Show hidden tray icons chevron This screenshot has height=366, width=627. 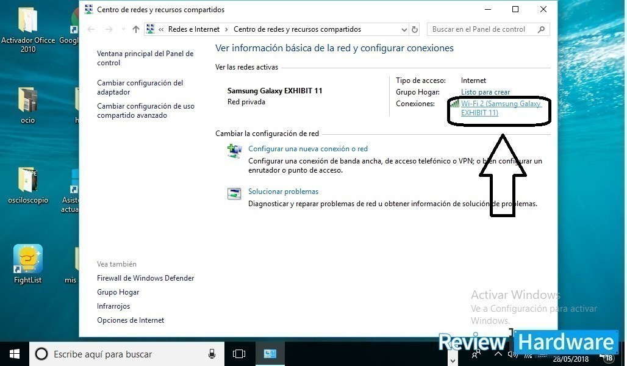pos(498,354)
